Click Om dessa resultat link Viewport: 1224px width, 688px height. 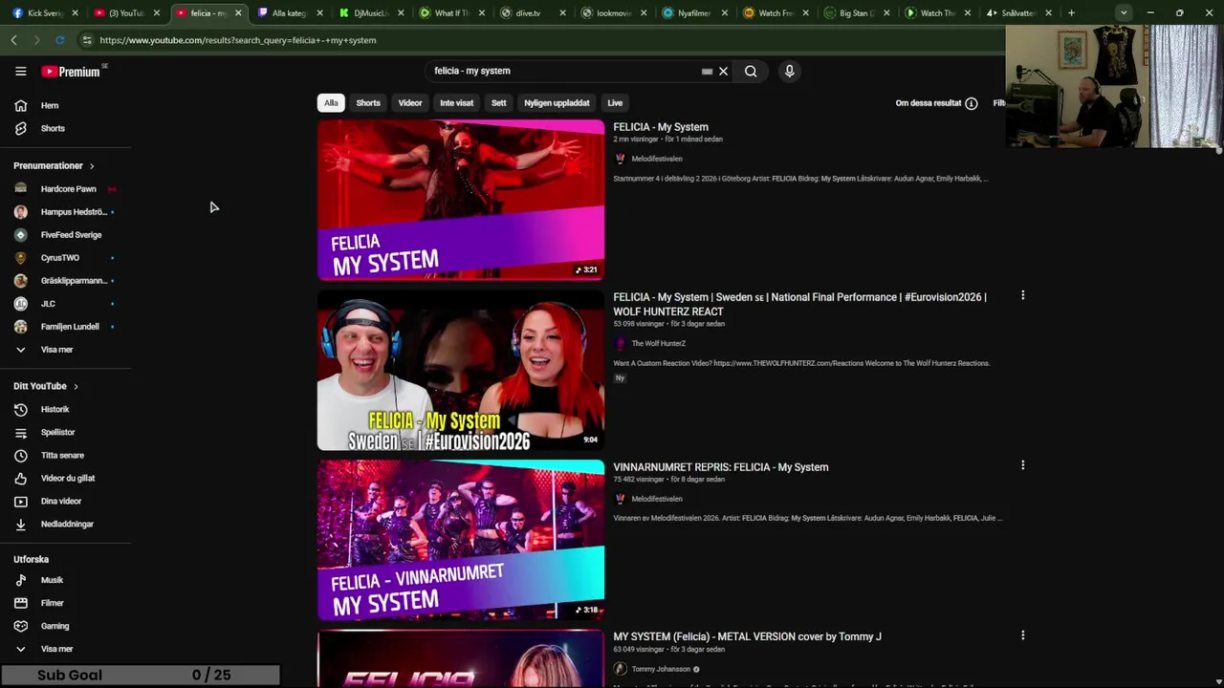pyautogui.click(x=928, y=103)
